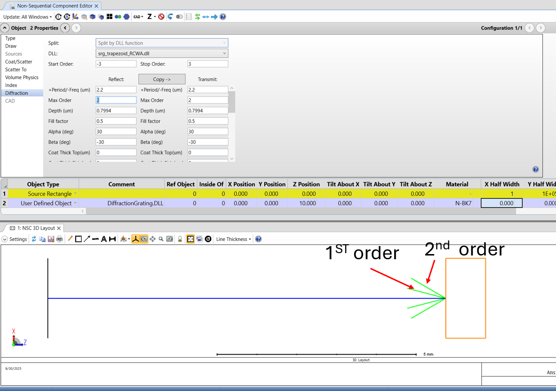This screenshot has height=391, width=556.
Task: Click the Update All Windows refresh icon
Action: (58, 16)
